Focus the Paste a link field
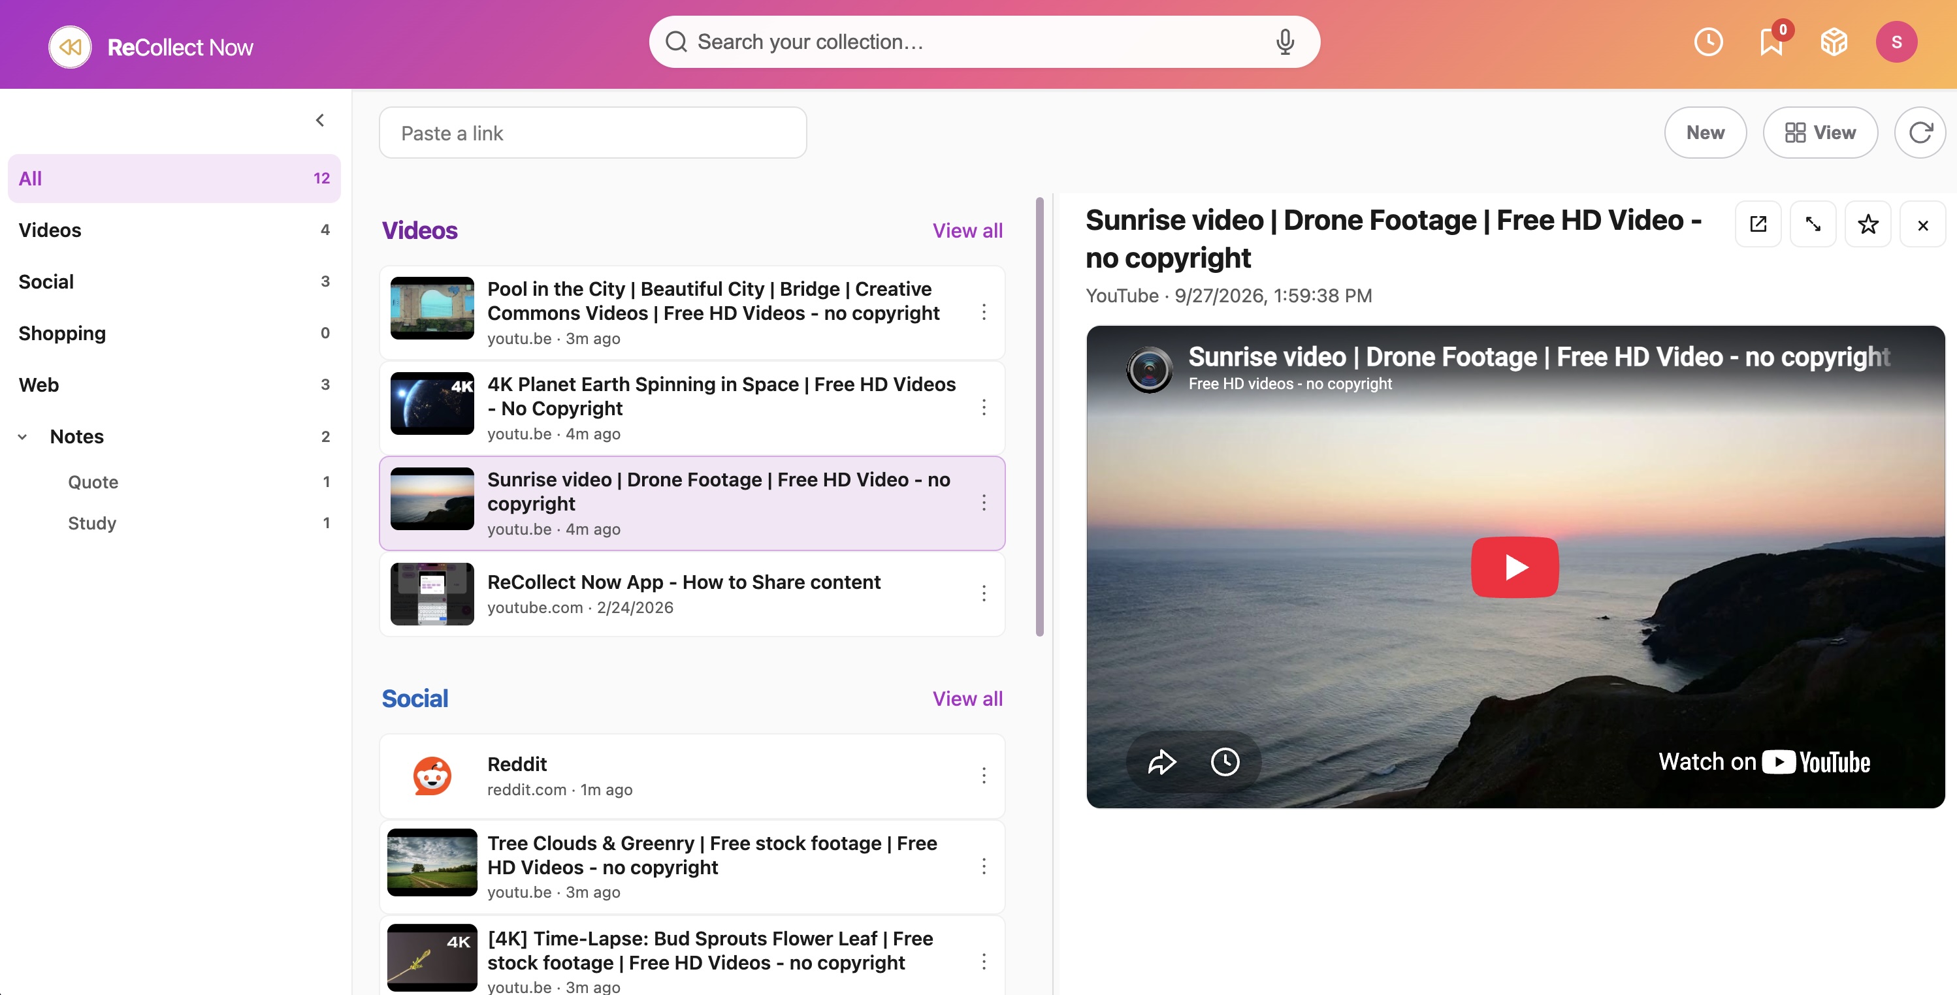The image size is (1957, 995). (x=592, y=133)
